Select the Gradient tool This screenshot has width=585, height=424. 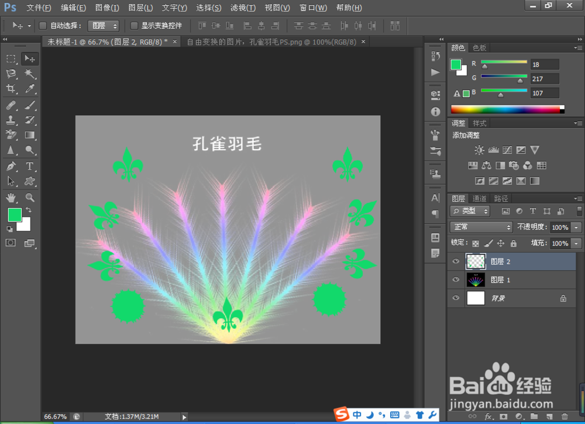[x=29, y=135]
